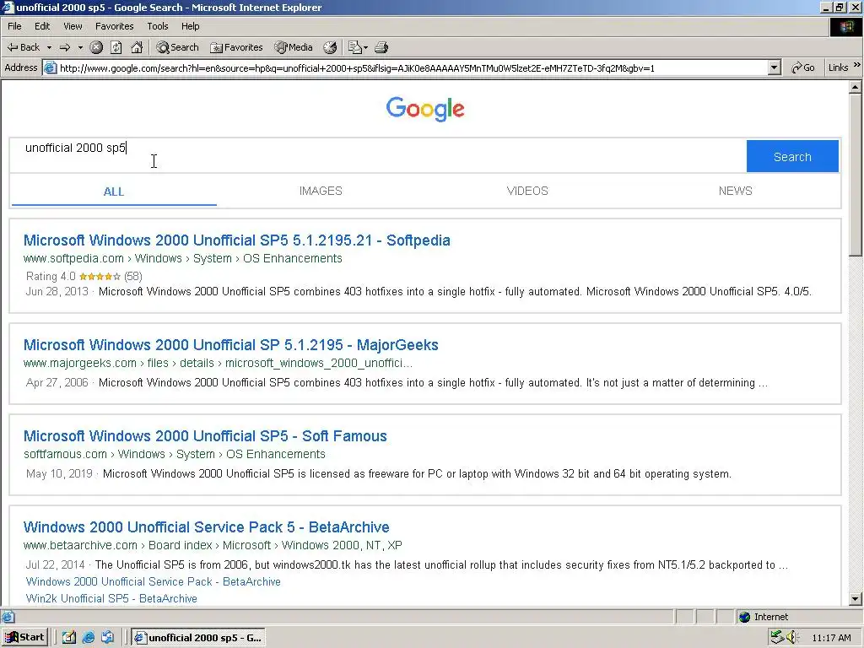
Task: Switch to the NEWS tab
Action: [735, 191]
